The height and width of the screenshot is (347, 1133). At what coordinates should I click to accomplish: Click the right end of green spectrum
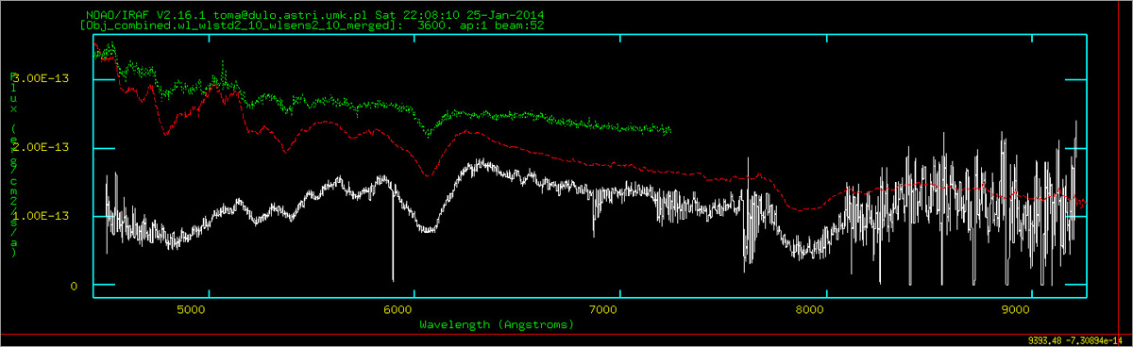[669, 129]
